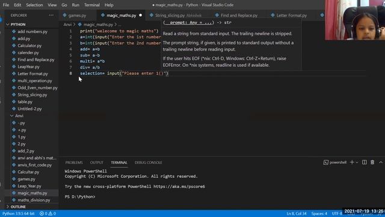Open the Help menu

click(109, 5)
